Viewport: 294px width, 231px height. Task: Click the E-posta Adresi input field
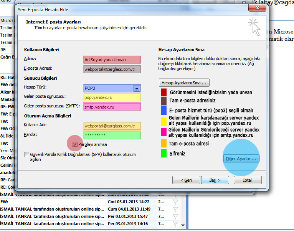pos(112,69)
